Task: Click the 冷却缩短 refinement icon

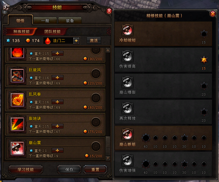Action: click(128, 30)
